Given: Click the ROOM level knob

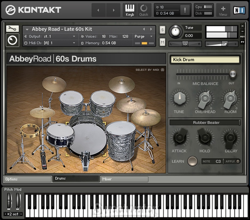Looking at the screenshot, I should (x=230, y=99).
